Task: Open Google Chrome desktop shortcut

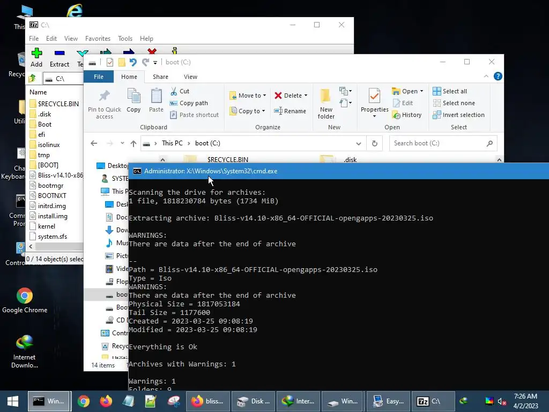Action: tap(25, 300)
